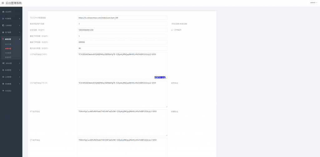Screen dimensions: 320x157
Task: Click the 后台首页 dashboard icon
Action: [3, 12]
